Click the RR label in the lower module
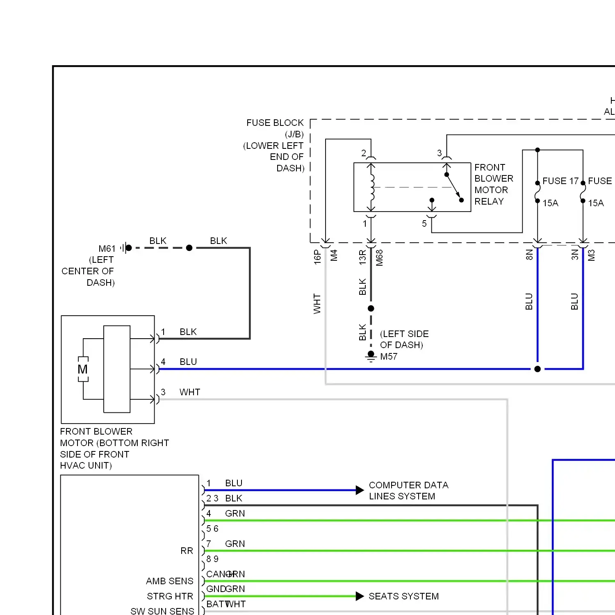The height and width of the screenshot is (615, 615). point(187,551)
